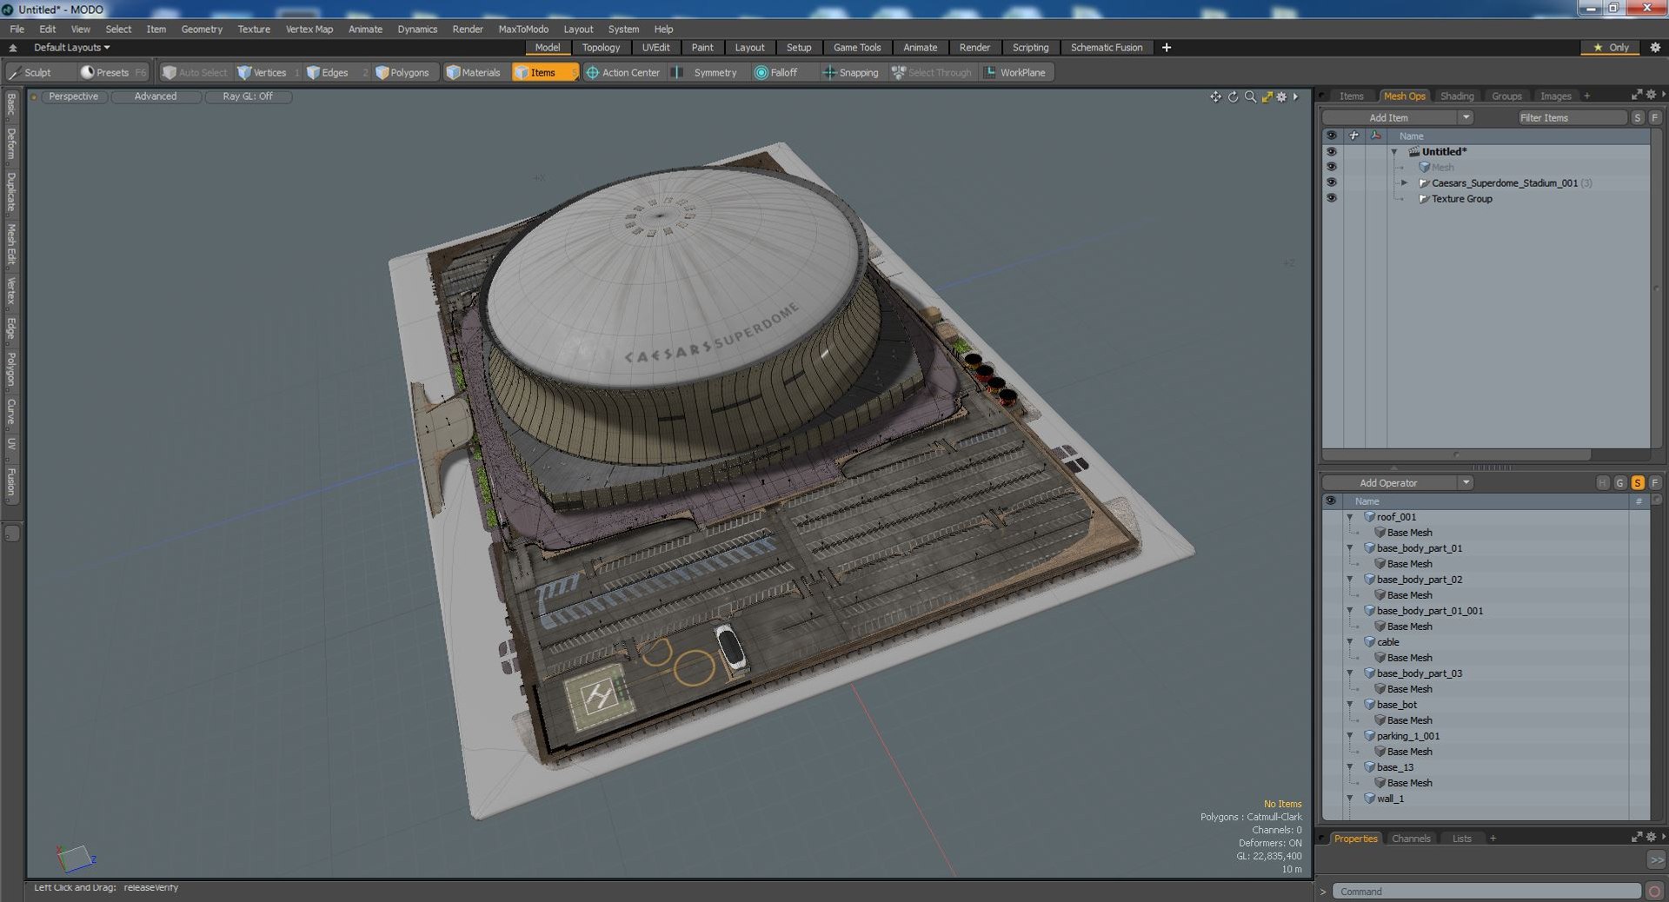This screenshot has height=902, width=1669.
Task: Switch to Materials selection mode
Action: tap(475, 73)
